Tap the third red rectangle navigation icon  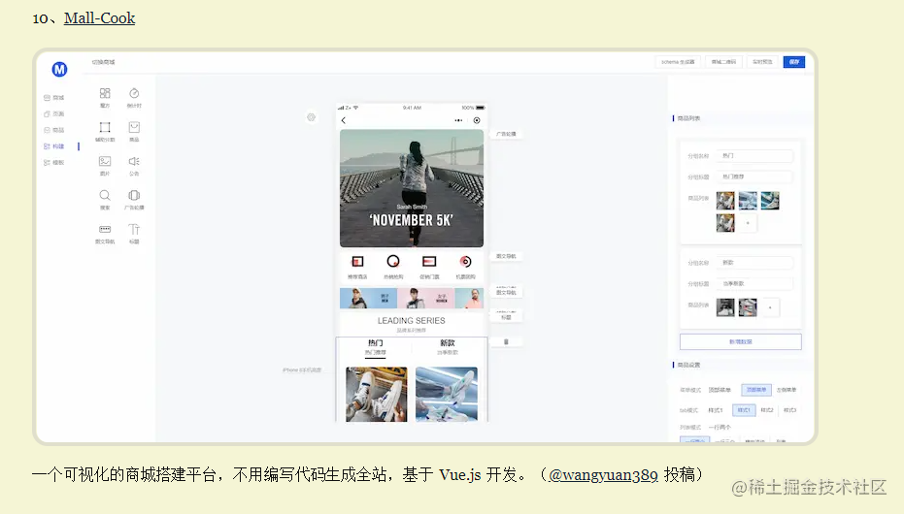tap(429, 262)
